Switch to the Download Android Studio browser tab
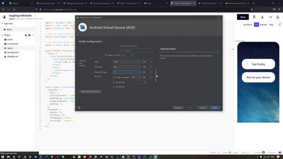Viewport: 283px width, 159px height. pyautogui.click(x=237, y=3)
